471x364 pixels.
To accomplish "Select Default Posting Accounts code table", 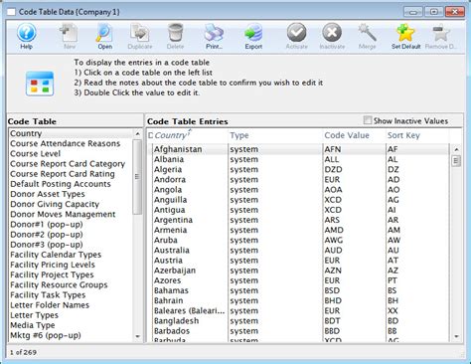I will coord(71,184).
